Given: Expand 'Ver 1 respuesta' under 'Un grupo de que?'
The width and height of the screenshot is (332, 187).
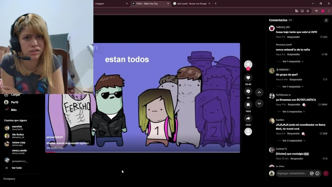Looking at the screenshot, I should [x=293, y=86].
